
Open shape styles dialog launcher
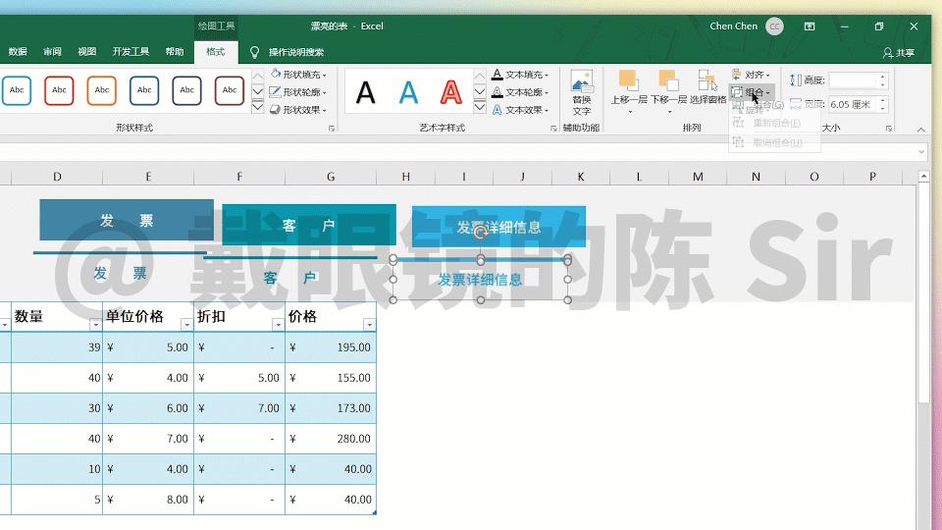pos(331,129)
